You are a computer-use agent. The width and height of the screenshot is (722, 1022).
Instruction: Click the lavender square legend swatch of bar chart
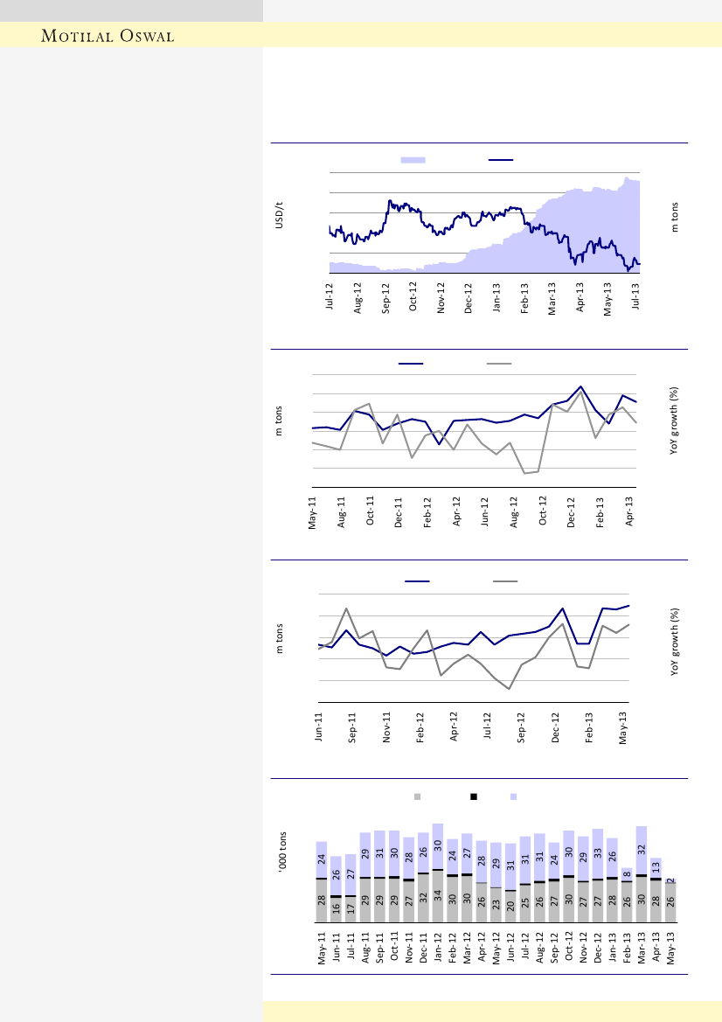[514, 796]
